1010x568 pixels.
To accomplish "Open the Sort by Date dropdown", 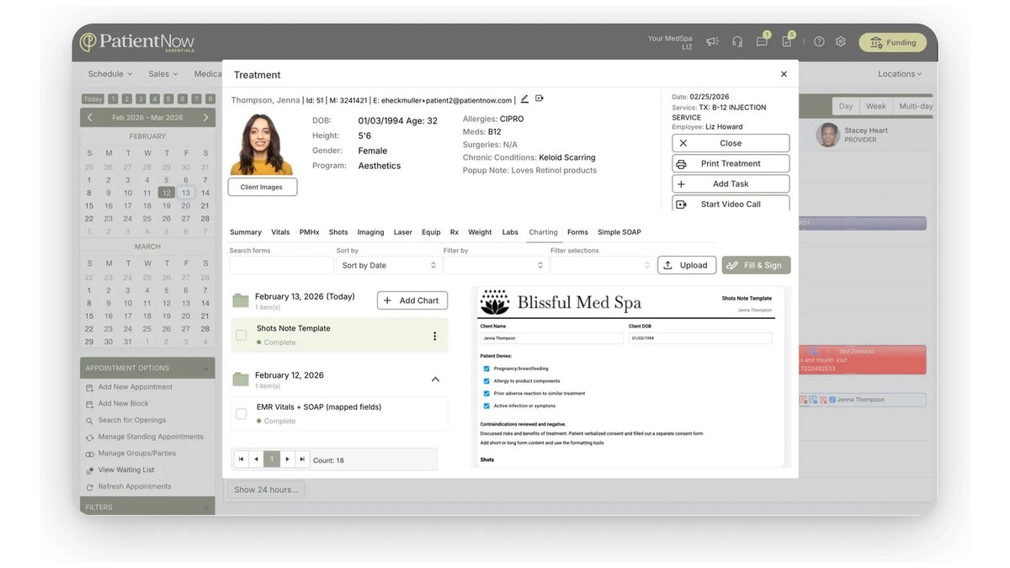I will (388, 265).
